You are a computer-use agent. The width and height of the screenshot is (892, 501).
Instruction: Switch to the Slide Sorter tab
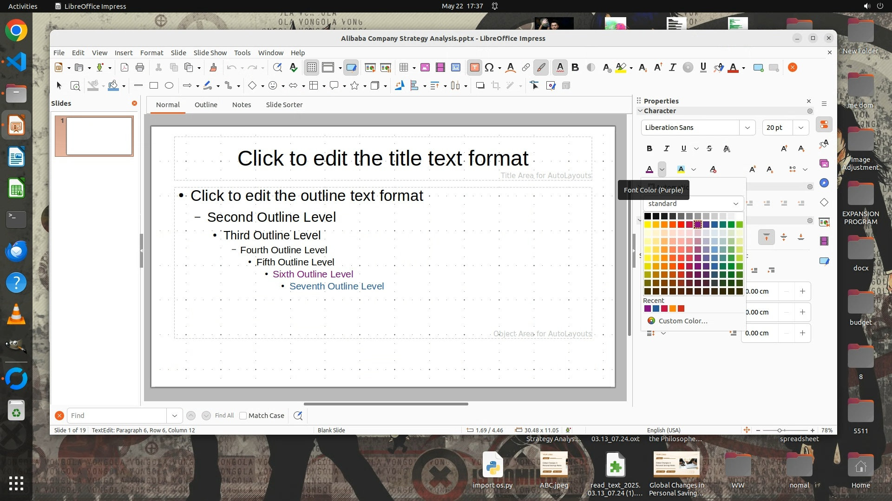(284, 105)
